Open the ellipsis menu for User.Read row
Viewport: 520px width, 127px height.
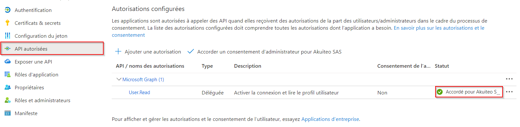click(509, 92)
